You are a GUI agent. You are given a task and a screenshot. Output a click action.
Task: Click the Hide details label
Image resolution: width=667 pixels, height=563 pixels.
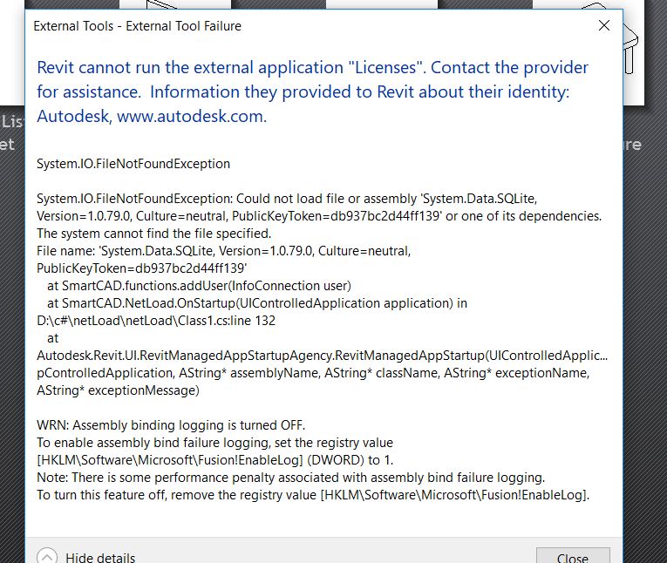point(100,557)
